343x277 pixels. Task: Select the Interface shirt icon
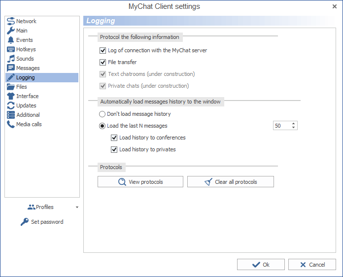click(11, 96)
